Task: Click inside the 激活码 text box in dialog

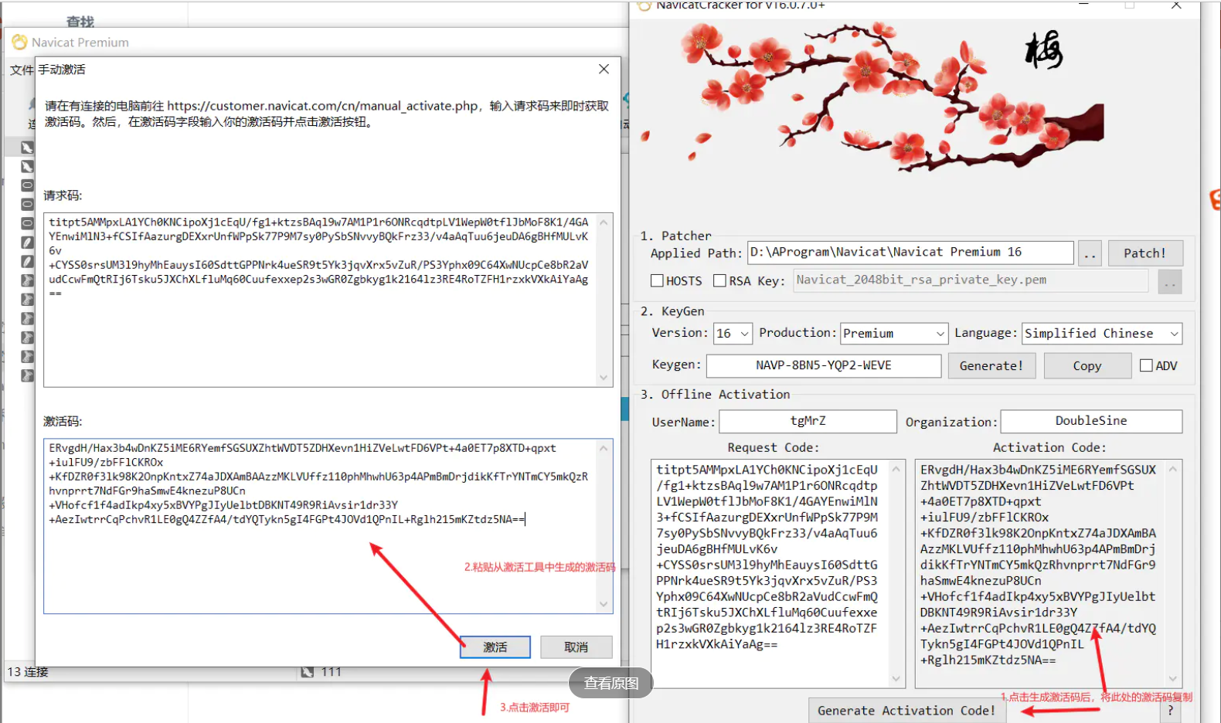Action: point(321,527)
